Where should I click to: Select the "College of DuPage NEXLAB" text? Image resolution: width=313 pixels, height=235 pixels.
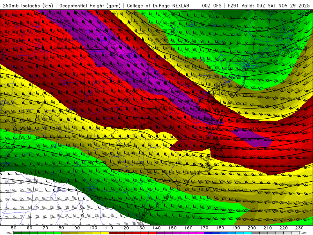(158, 5)
